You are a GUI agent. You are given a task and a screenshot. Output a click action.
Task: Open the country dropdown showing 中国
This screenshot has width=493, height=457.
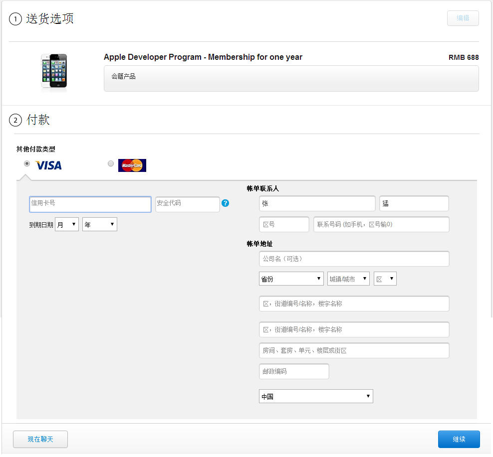(316, 397)
